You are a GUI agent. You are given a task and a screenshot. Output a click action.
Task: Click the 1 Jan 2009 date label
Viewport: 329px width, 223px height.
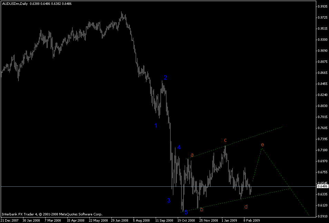(229, 221)
